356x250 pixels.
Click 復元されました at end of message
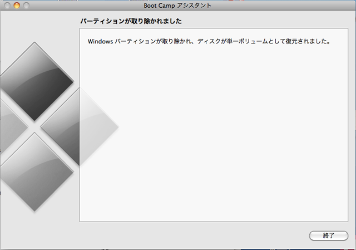(307, 42)
